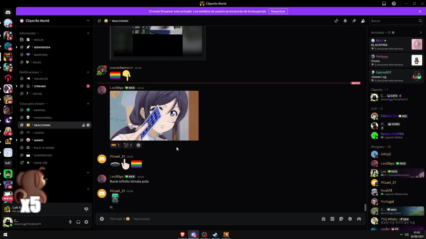The height and width of the screenshot is (239, 426).
Task: Click Brave browser in taskbar
Action: (183, 235)
